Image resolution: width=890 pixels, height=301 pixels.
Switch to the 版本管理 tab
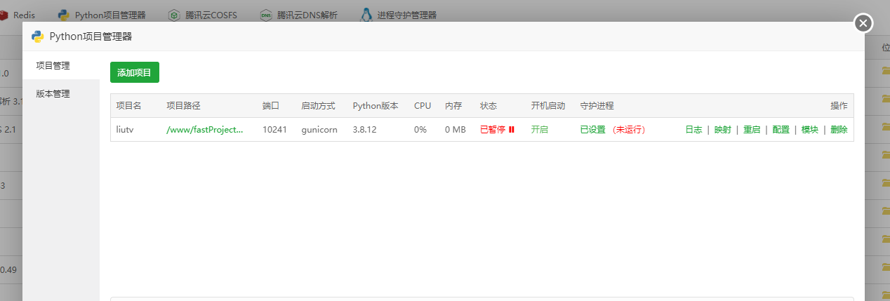click(x=61, y=93)
